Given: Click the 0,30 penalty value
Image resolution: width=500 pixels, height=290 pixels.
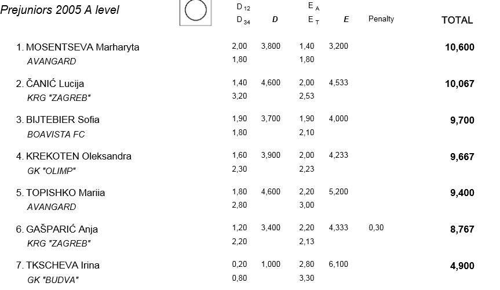Looking at the screenshot, I should tap(376, 228).
